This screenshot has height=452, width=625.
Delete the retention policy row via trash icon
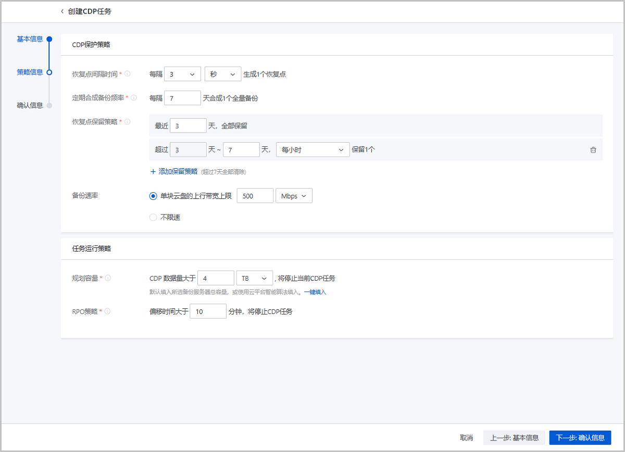[593, 149]
